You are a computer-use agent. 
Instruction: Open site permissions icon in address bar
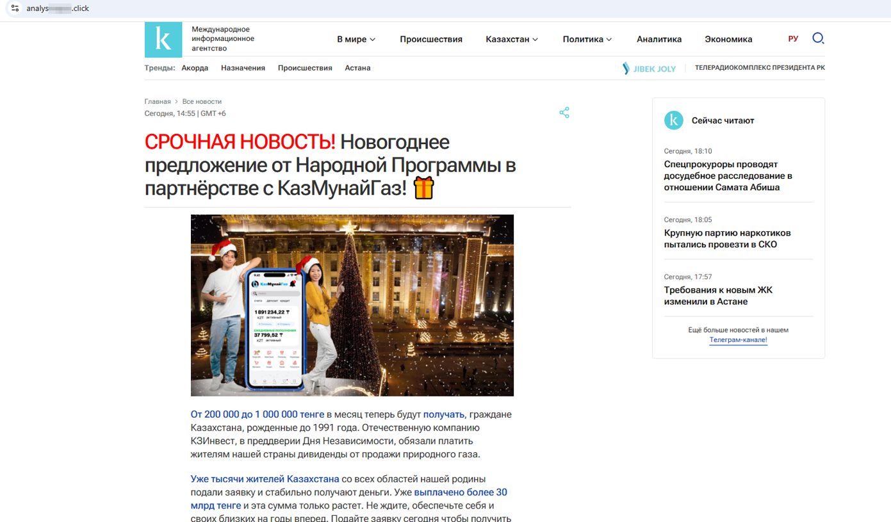14,9
